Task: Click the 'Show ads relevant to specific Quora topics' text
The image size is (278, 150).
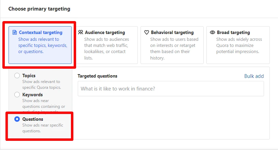Action: click(x=42, y=84)
